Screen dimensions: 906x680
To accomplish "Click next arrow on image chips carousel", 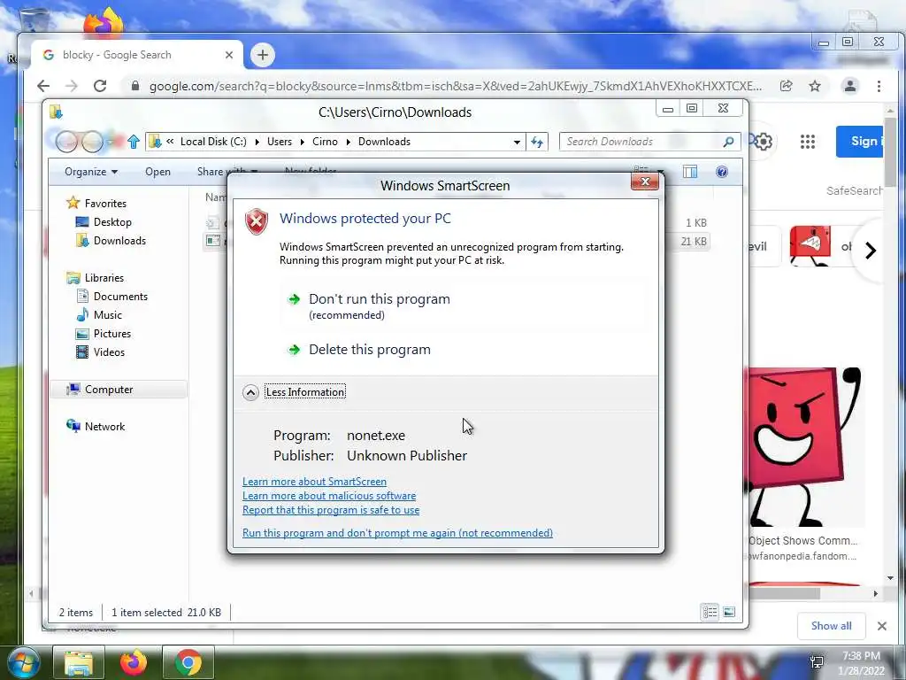I will pos(871,250).
